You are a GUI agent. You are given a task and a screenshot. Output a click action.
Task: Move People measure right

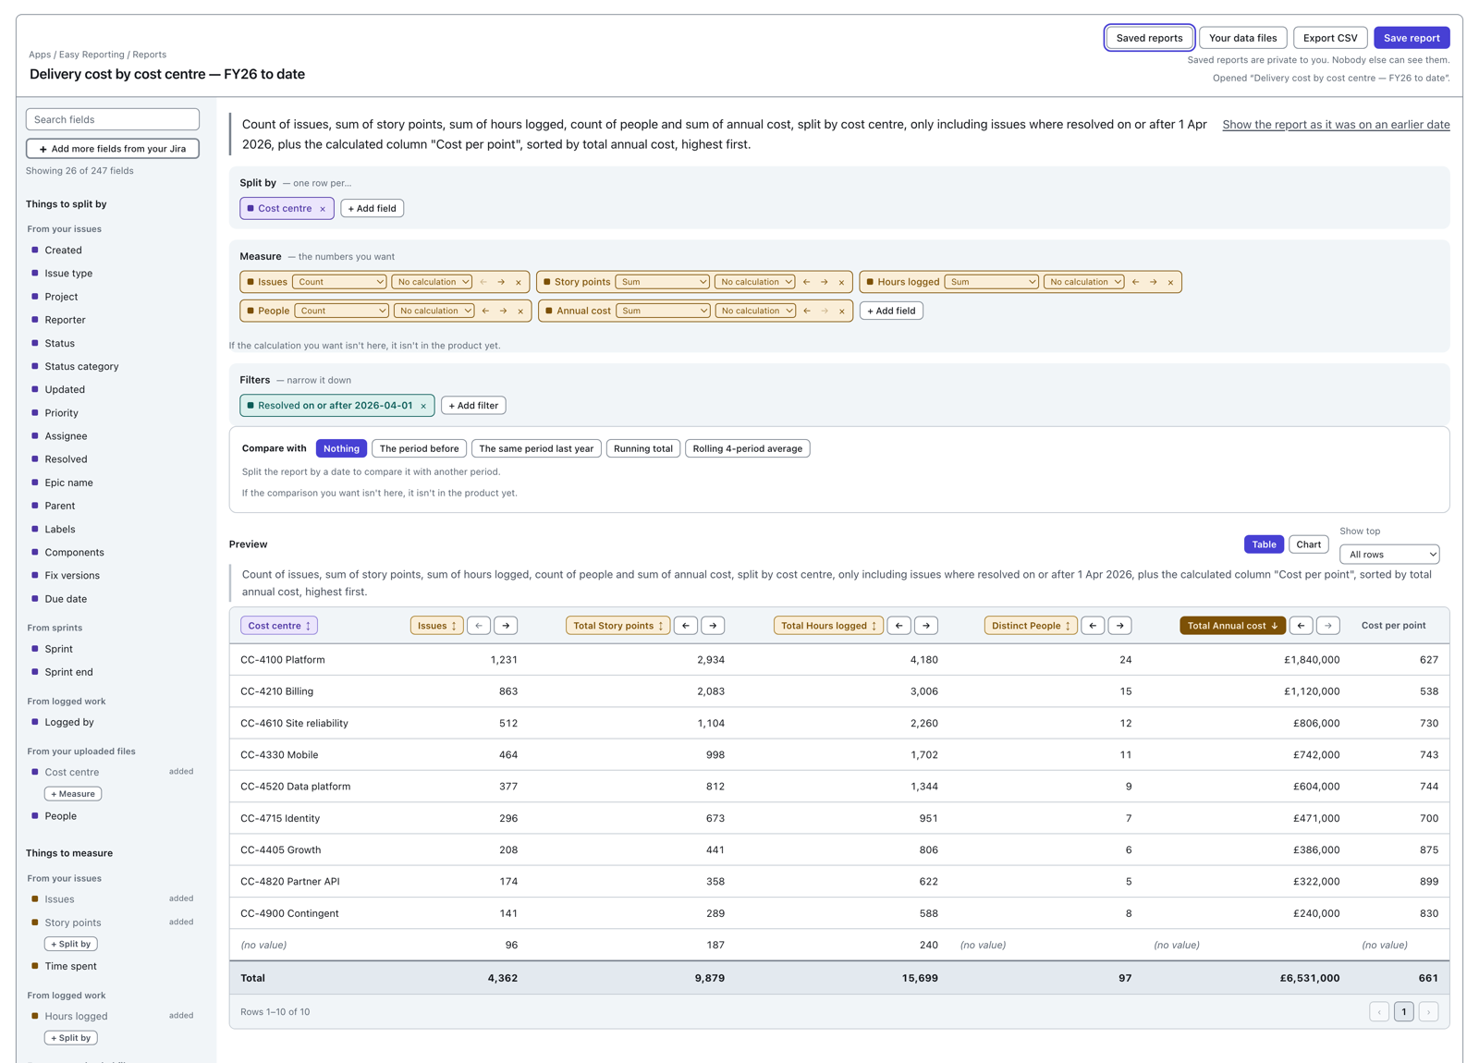pyautogui.click(x=503, y=311)
